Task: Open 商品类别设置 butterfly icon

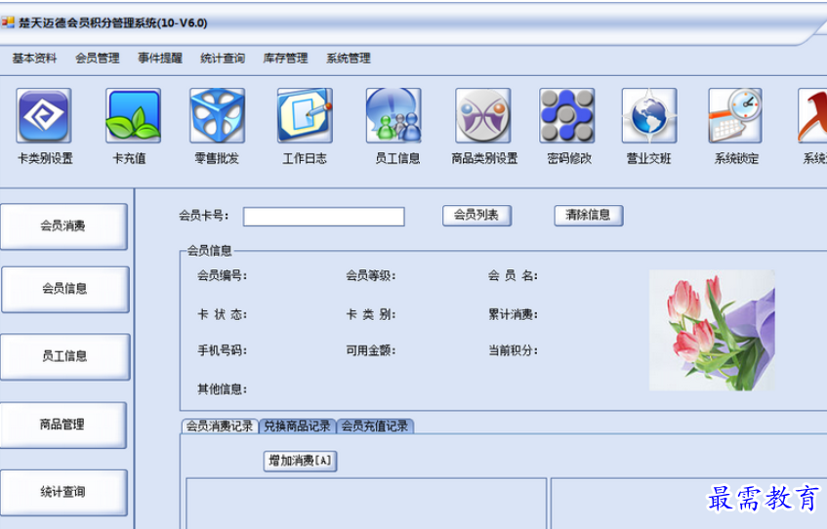Action: 483,115
